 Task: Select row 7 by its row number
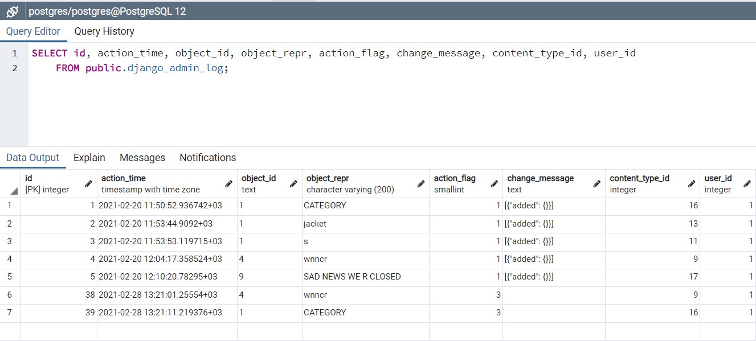pyautogui.click(x=10, y=313)
